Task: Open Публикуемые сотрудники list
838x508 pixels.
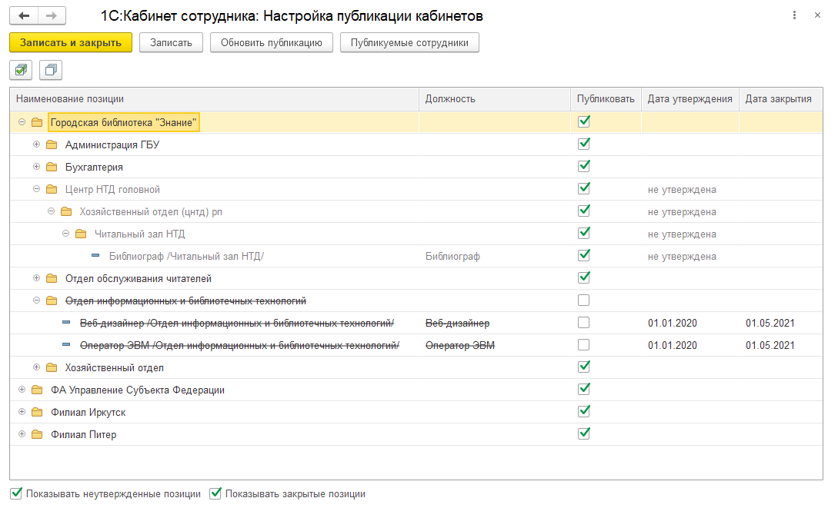Action: click(409, 42)
